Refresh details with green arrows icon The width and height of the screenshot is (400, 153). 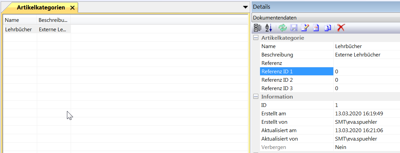click(282, 28)
